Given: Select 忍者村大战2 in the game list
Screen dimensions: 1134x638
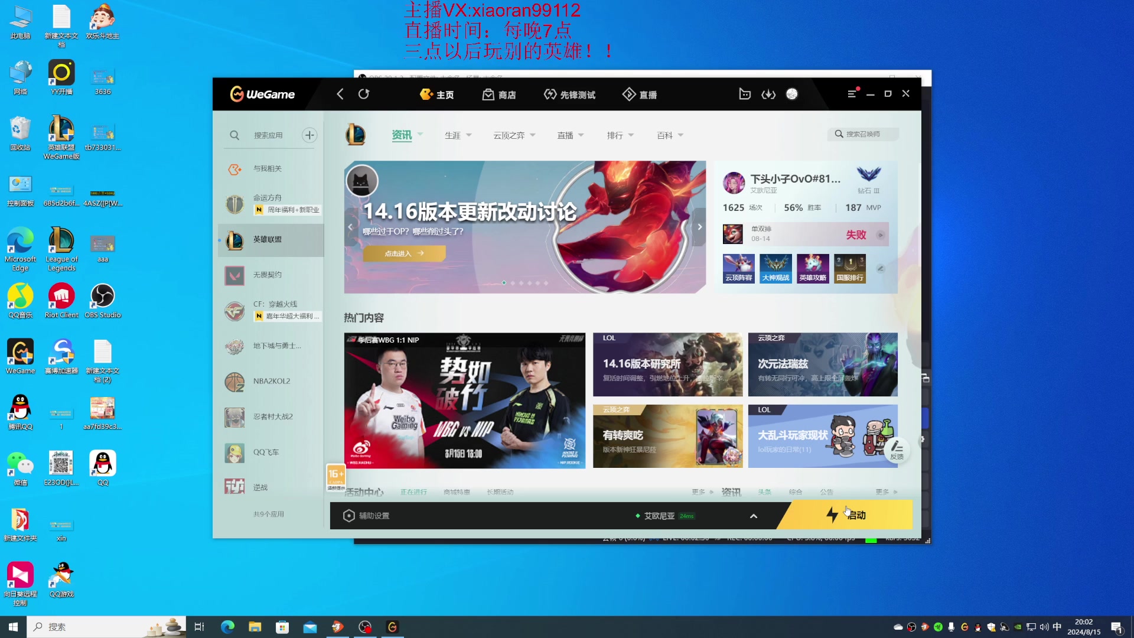Looking at the screenshot, I should pos(271,417).
